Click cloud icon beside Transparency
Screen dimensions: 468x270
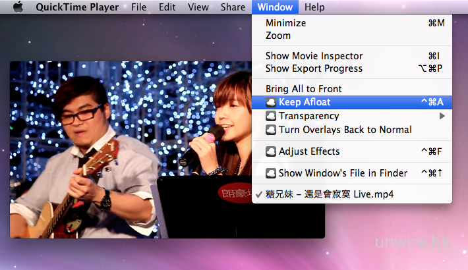271,116
